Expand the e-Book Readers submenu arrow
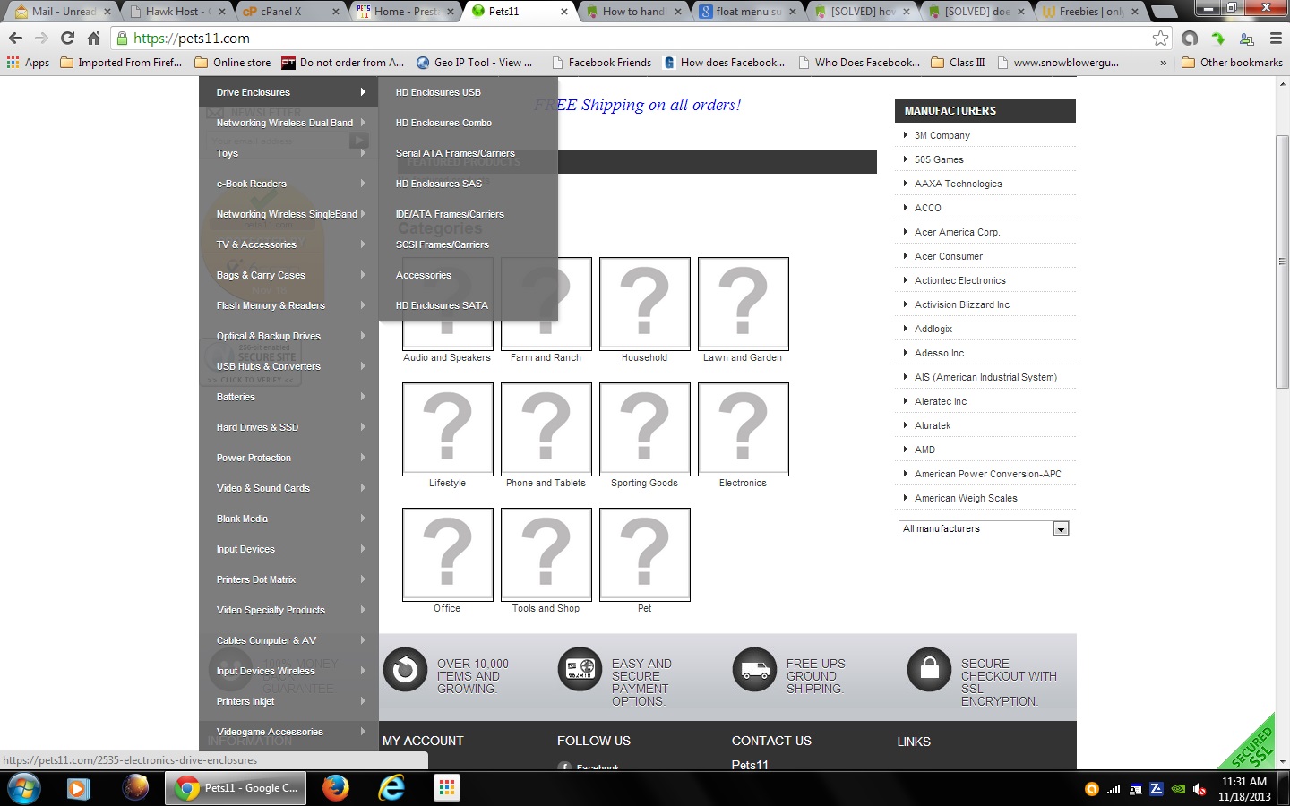Screen dimensions: 1290x806 coord(363,184)
